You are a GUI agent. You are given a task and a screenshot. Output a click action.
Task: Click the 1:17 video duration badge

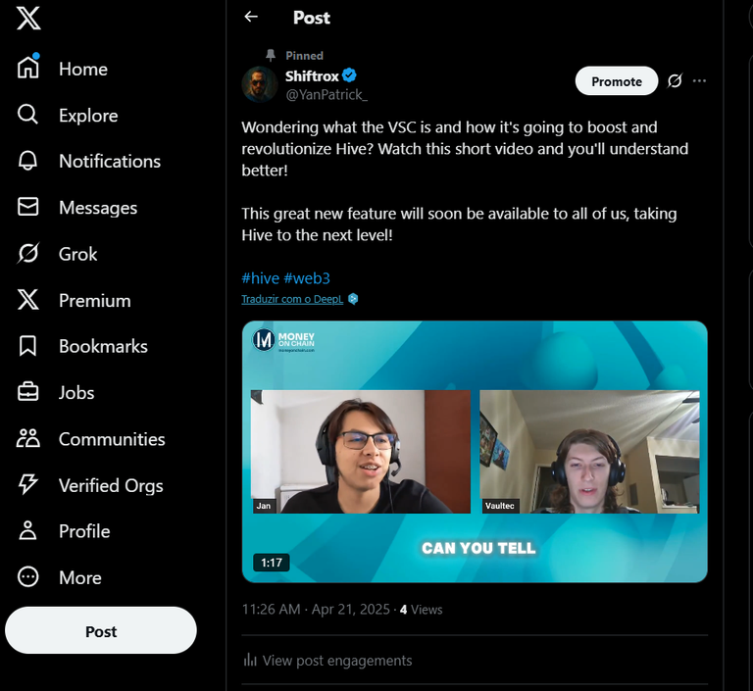pyautogui.click(x=272, y=563)
